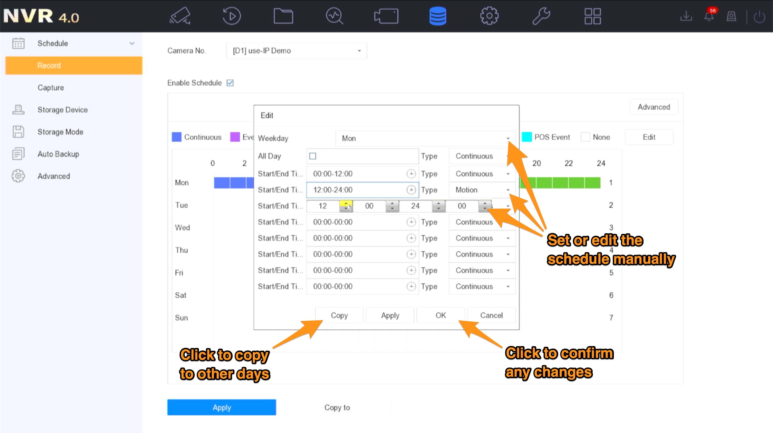Click the Schedule calendar icon in sidebar
Screen dimensions: 773x433
[x=18, y=43]
